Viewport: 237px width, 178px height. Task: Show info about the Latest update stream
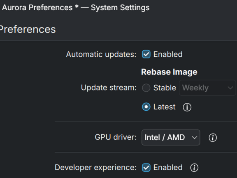pyautogui.click(x=187, y=107)
